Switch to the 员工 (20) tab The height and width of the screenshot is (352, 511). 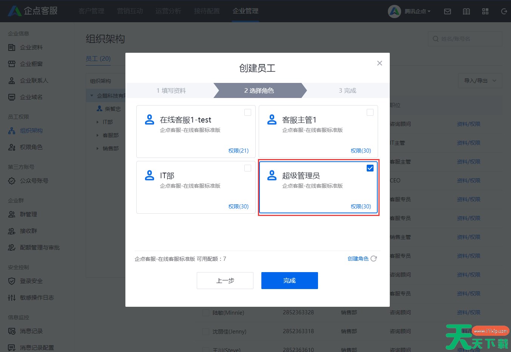point(98,58)
